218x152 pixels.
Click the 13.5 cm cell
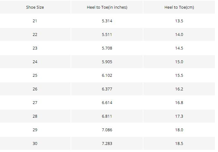pos(179,21)
